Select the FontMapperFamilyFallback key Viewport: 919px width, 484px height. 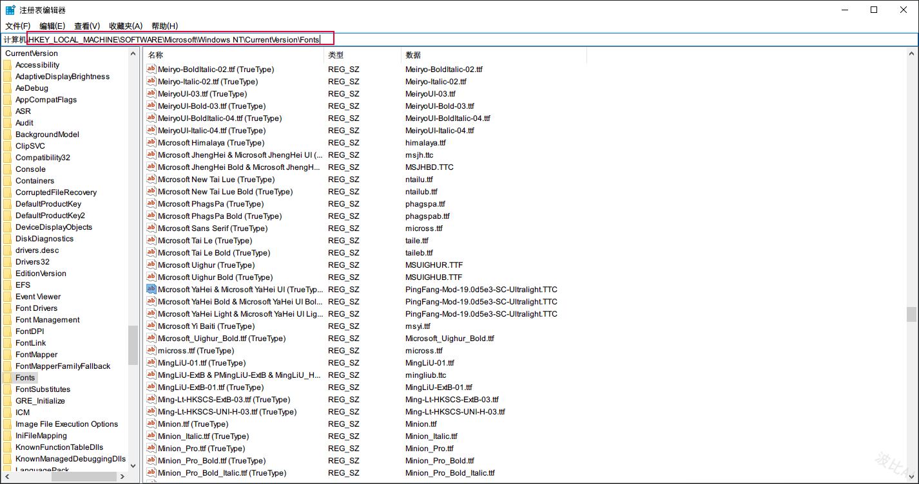(x=63, y=366)
